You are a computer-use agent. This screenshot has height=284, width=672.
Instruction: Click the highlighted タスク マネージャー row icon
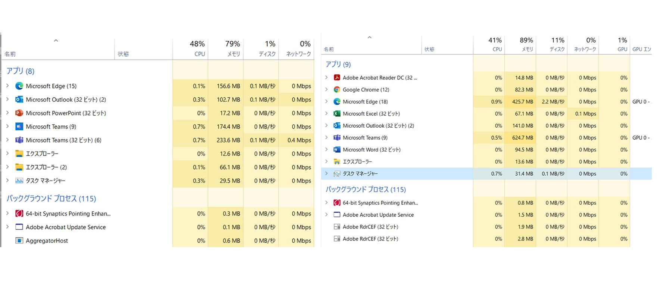[x=337, y=173]
